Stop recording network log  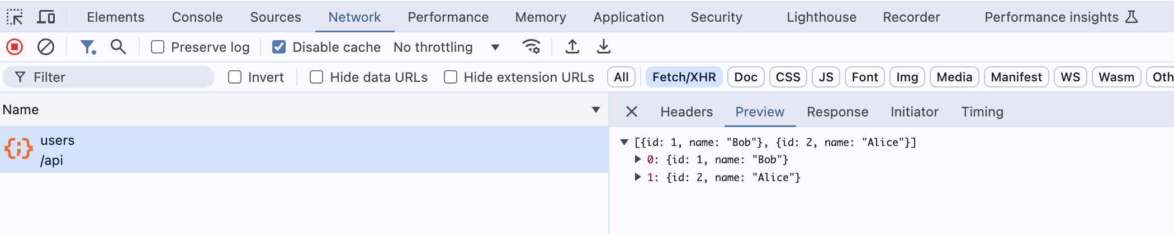pos(15,47)
